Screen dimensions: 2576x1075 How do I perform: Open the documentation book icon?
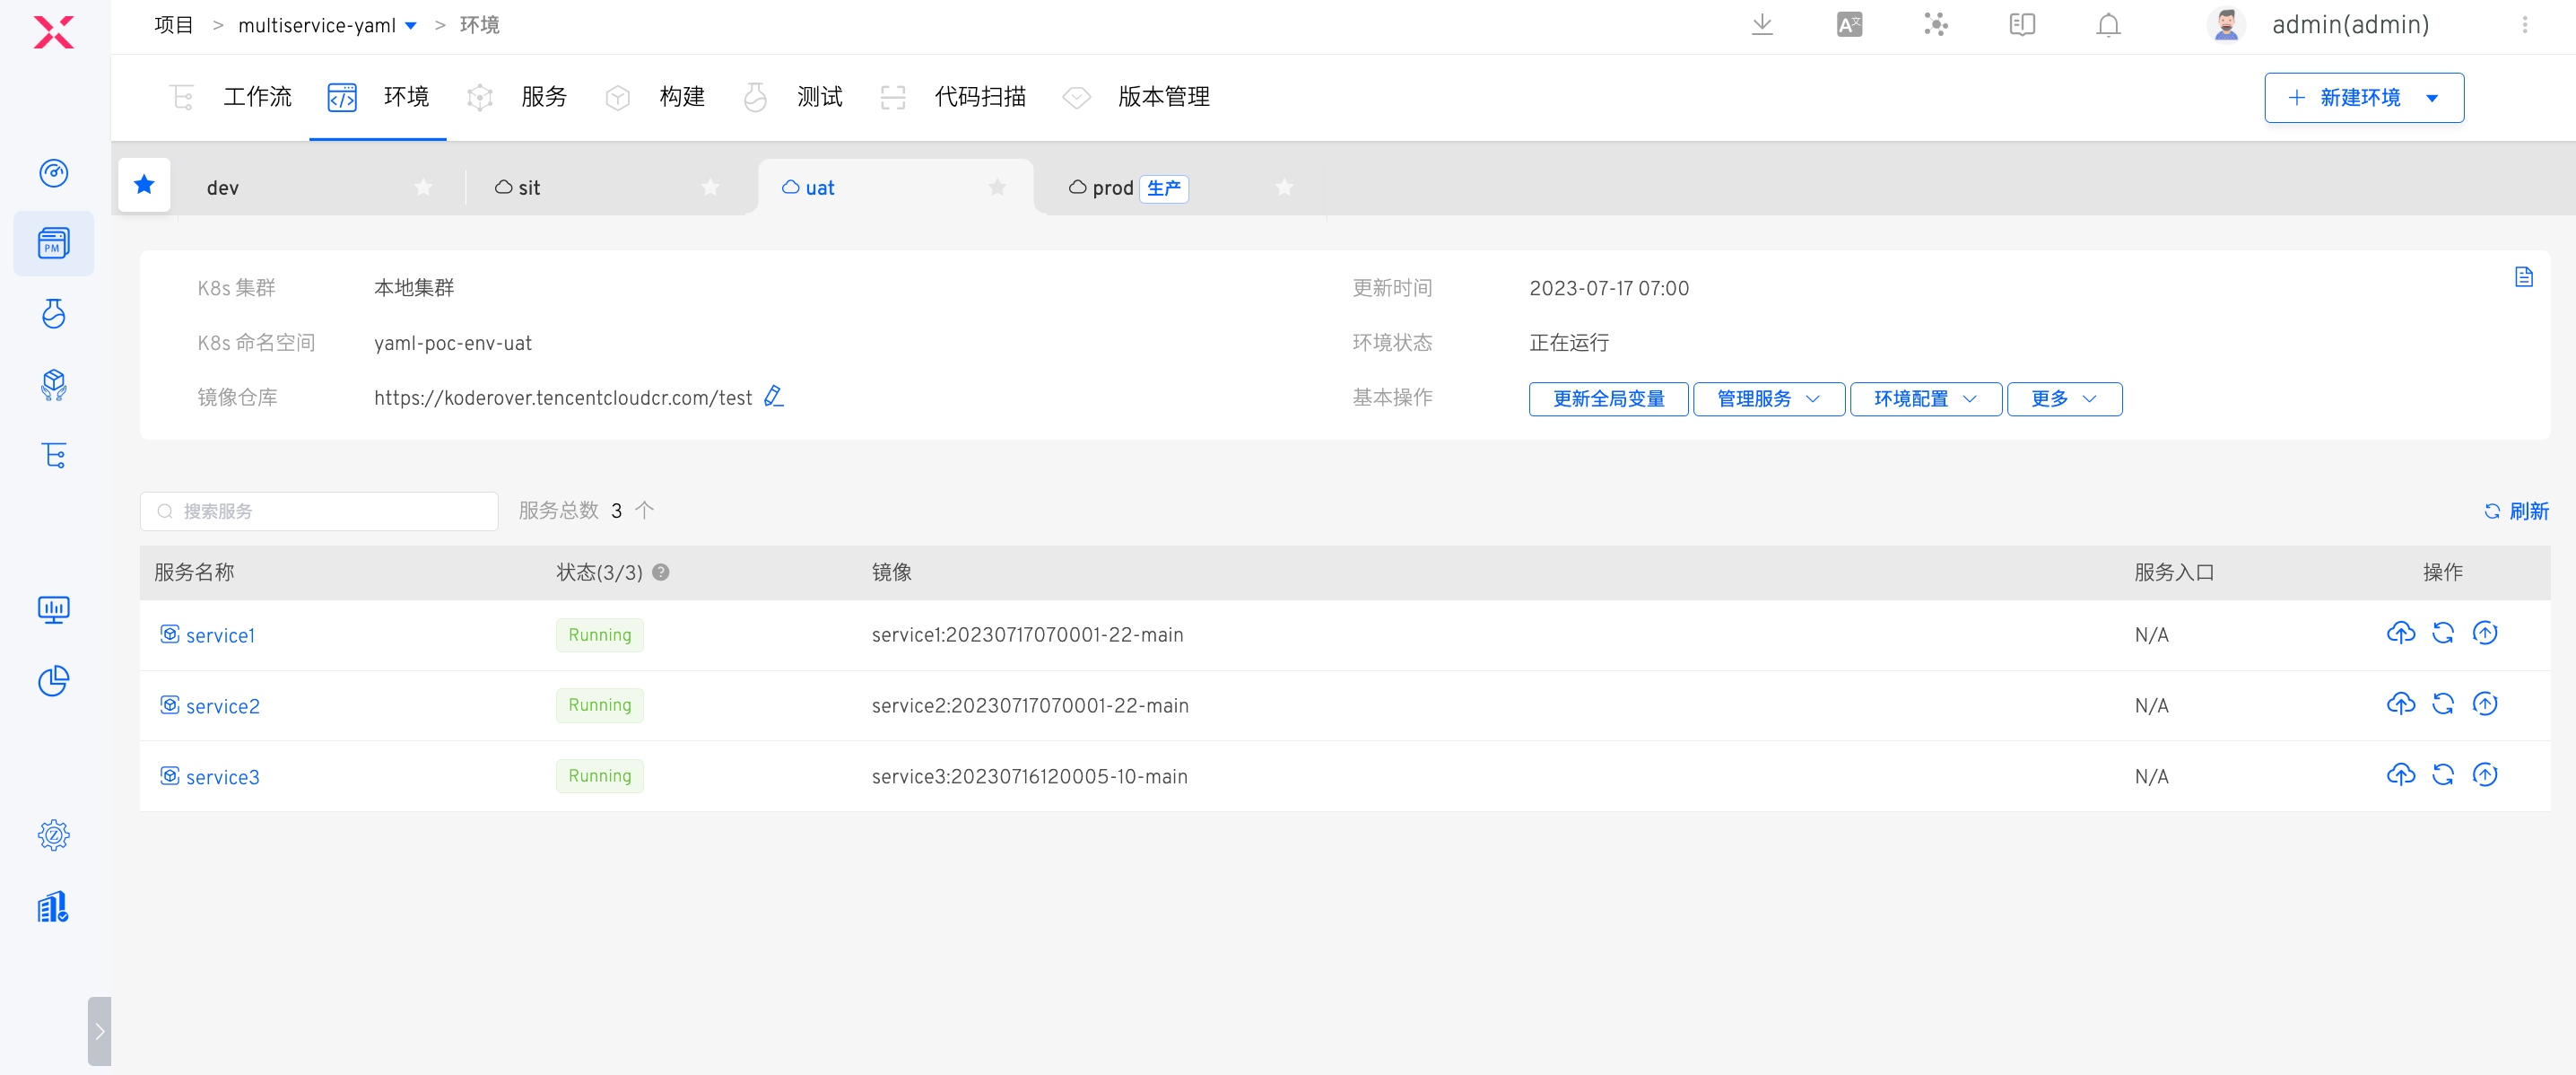[x=2022, y=24]
